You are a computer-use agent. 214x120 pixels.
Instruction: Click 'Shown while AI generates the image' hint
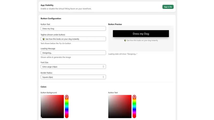tap(56, 57)
